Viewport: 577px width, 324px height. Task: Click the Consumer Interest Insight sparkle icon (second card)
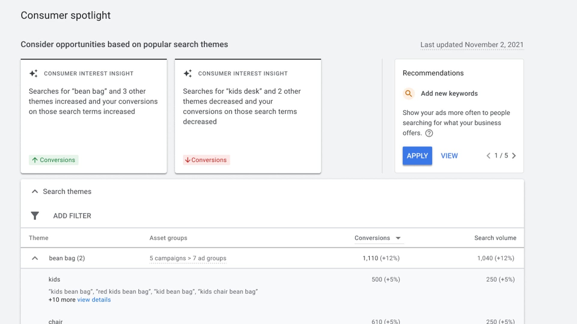pos(188,73)
